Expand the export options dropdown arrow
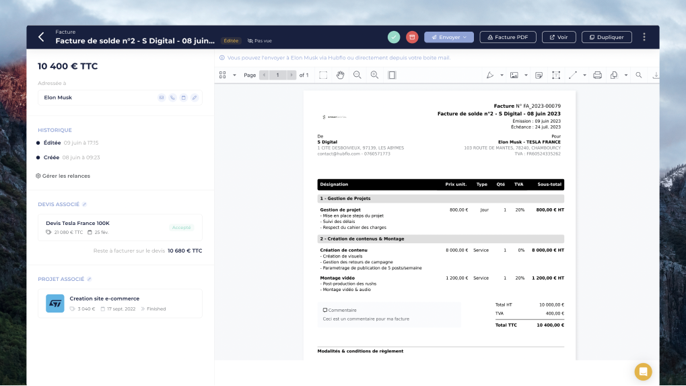 click(626, 75)
